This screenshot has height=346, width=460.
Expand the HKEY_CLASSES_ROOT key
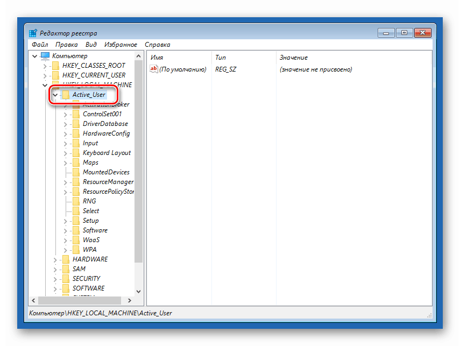click(x=45, y=66)
